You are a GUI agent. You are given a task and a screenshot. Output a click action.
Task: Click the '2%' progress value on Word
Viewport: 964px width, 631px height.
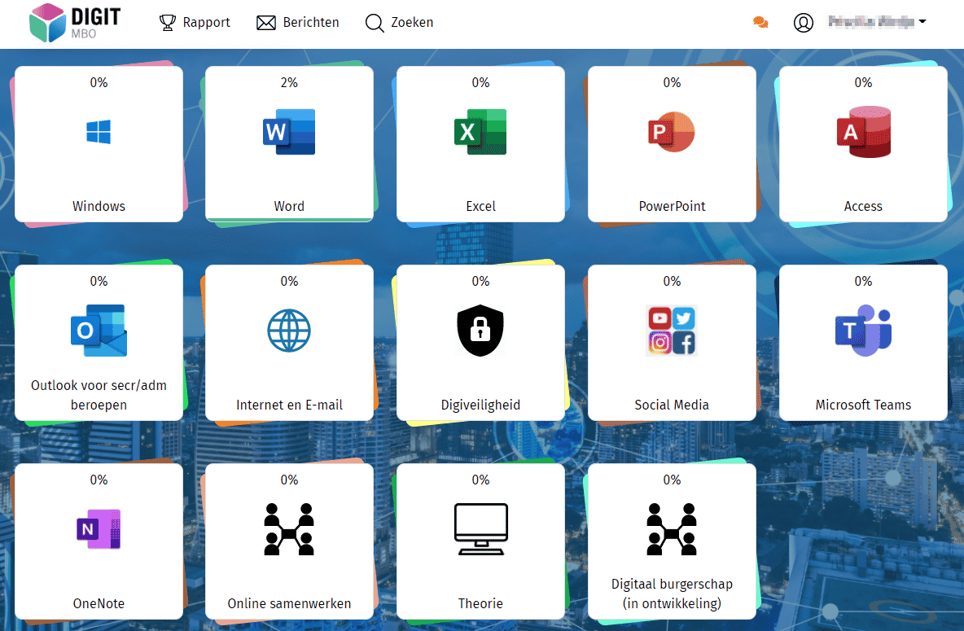coord(289,82)
